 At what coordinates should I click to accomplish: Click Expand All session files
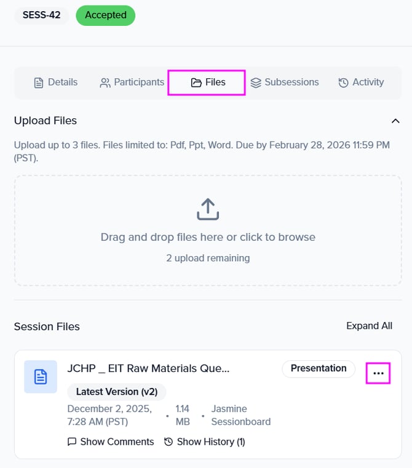tap(369, 326)
